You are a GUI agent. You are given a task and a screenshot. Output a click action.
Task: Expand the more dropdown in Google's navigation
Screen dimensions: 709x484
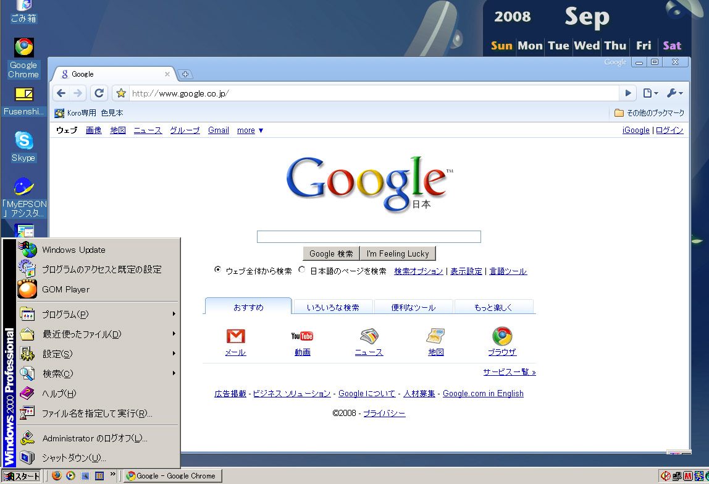pos(250,130)
